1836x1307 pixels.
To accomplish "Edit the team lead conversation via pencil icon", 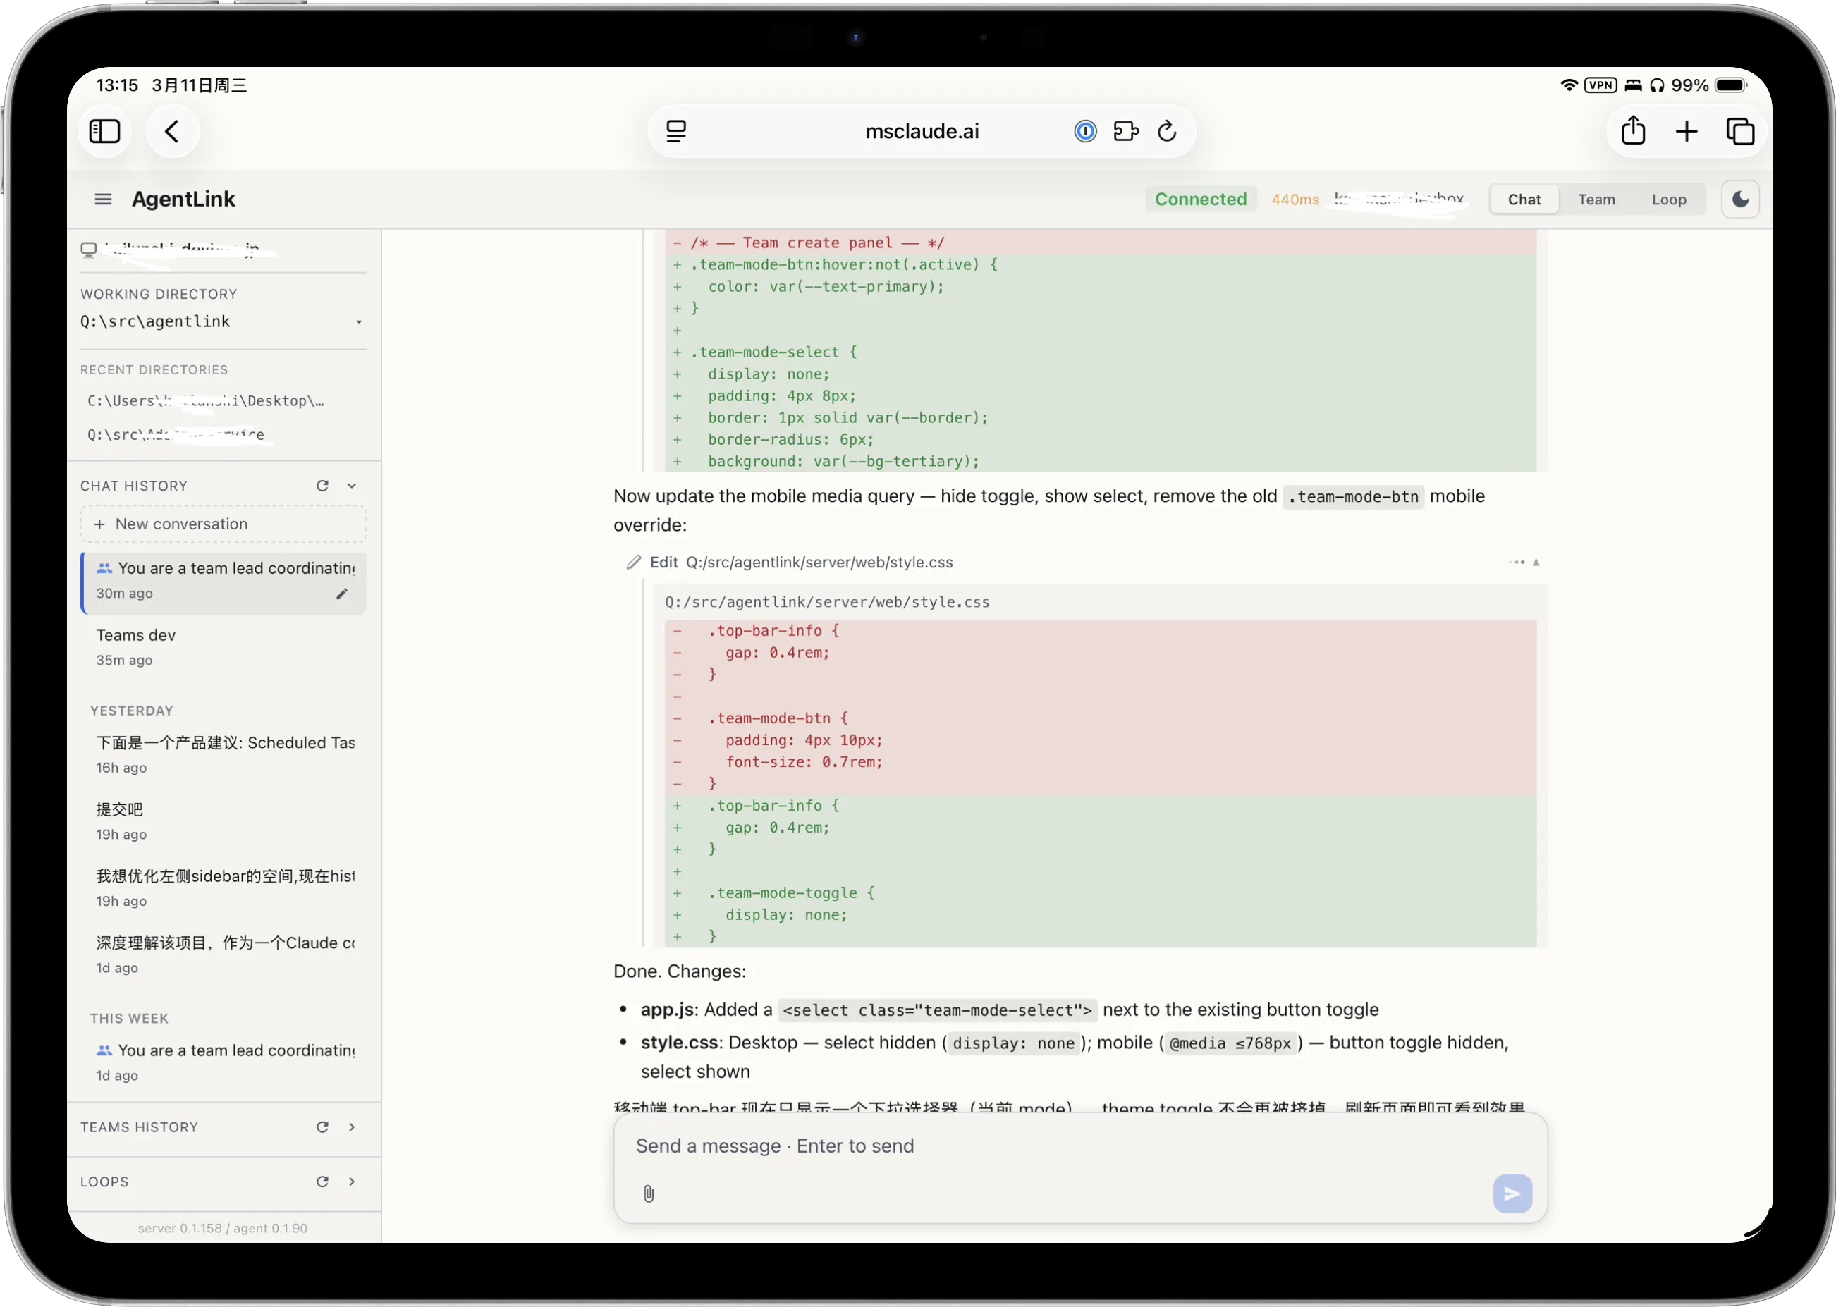I will tap(343, 593).
